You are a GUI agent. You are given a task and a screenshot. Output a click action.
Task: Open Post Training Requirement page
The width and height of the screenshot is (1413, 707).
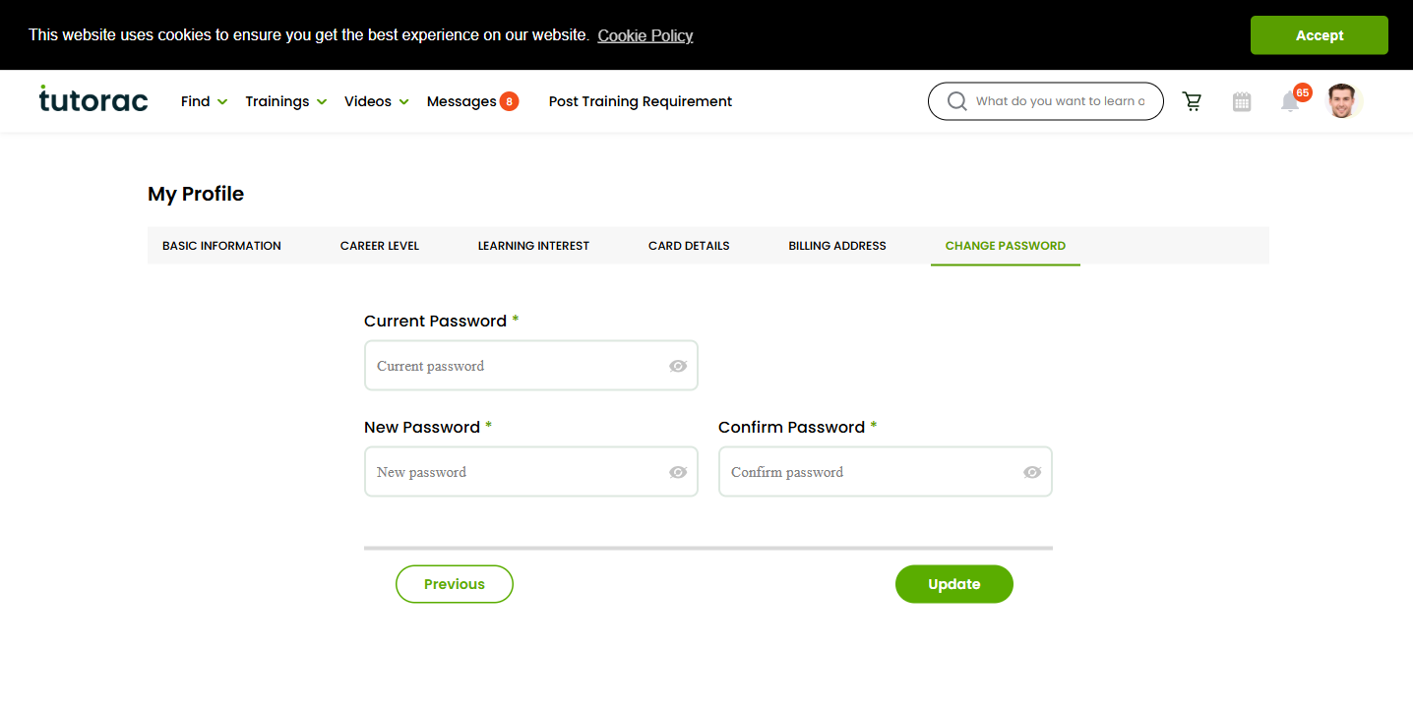pyautogui.click(x=641, y=101)
